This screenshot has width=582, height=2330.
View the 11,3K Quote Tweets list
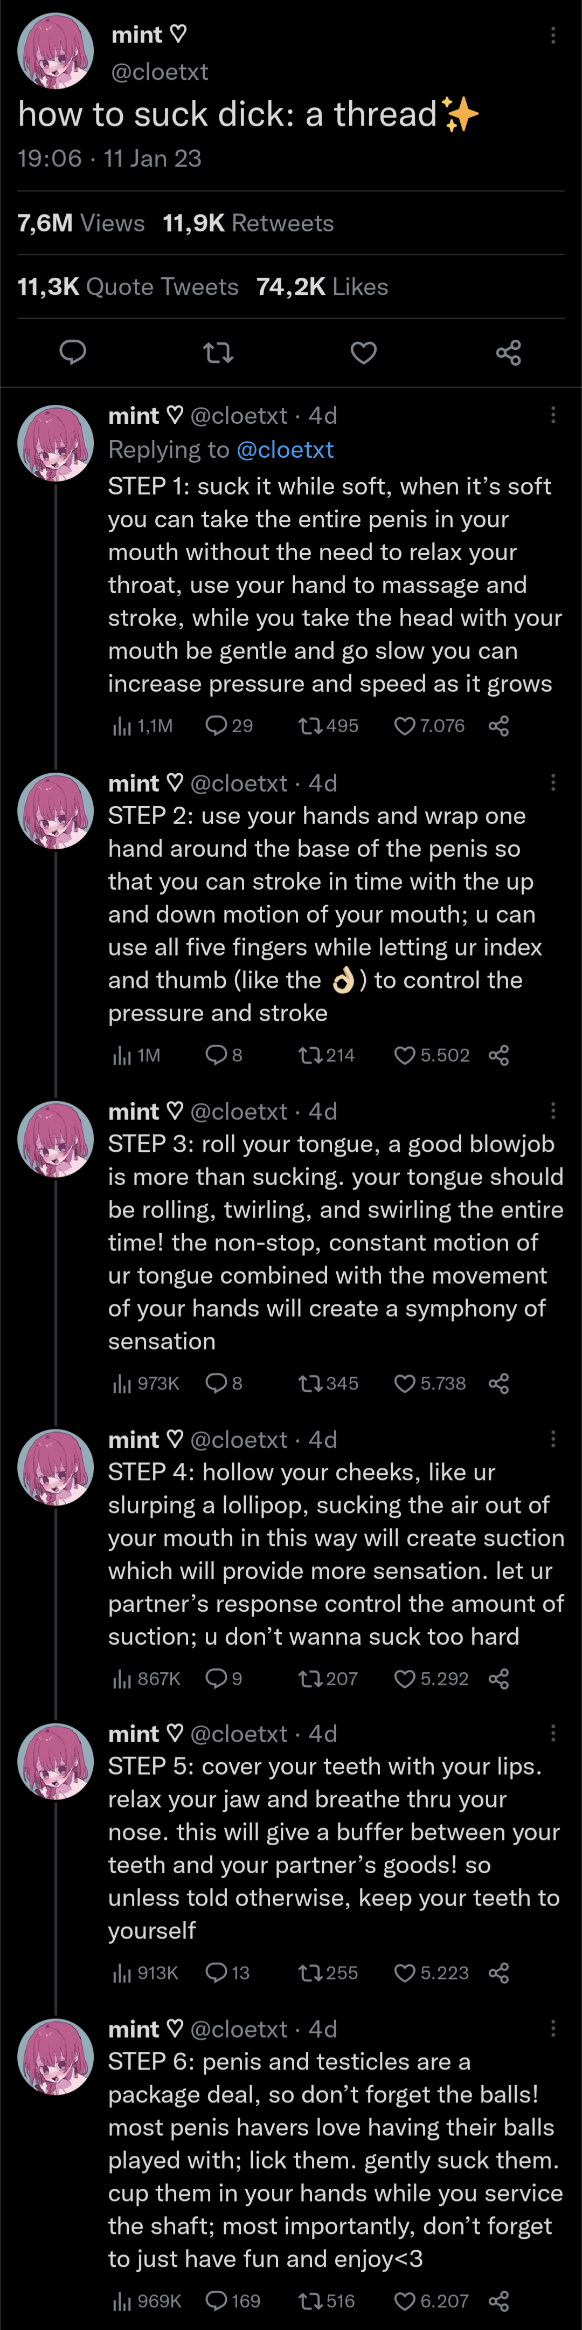pos(127,287)
